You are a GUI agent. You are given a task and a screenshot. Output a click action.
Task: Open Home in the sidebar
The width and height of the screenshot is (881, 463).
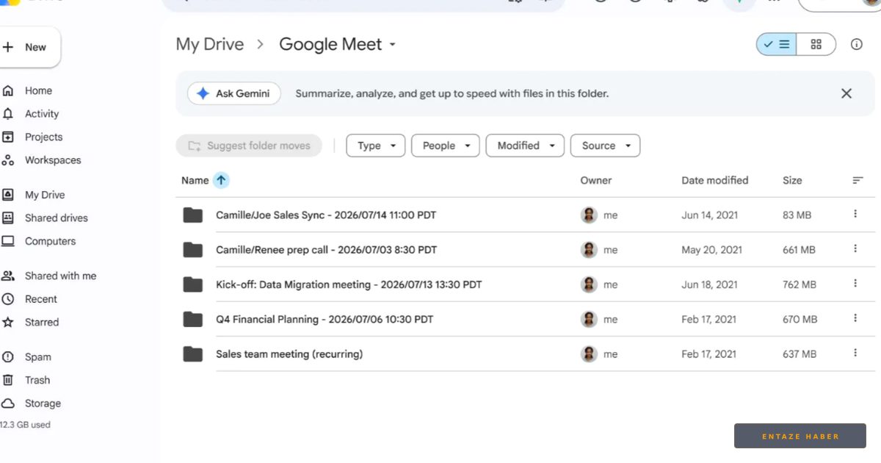tap(38, 91)
